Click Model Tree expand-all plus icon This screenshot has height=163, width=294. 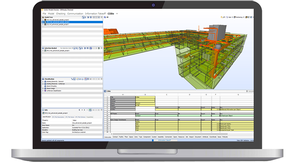click(x=94, y=17)
